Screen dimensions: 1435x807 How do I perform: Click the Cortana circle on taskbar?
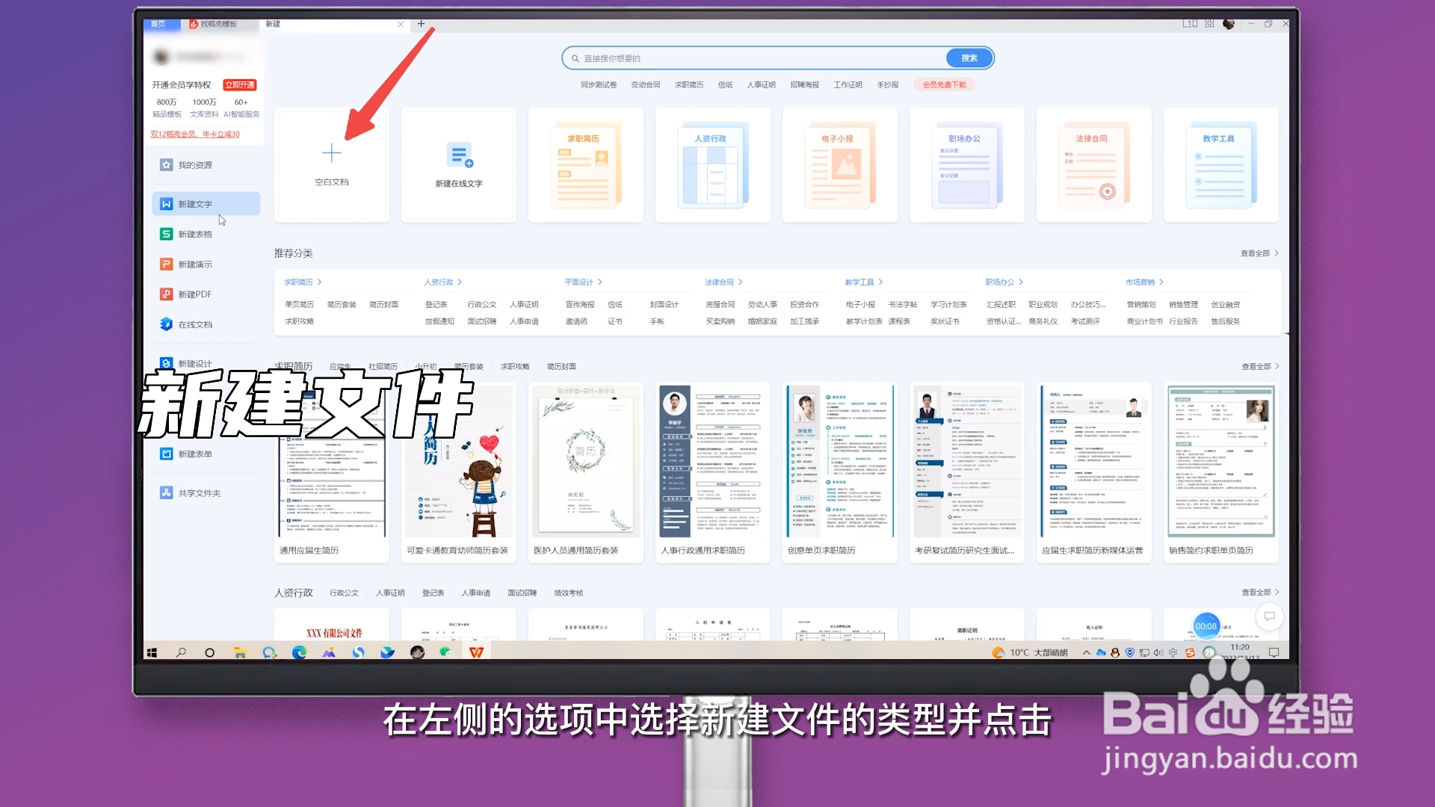[x=210, y=652]
